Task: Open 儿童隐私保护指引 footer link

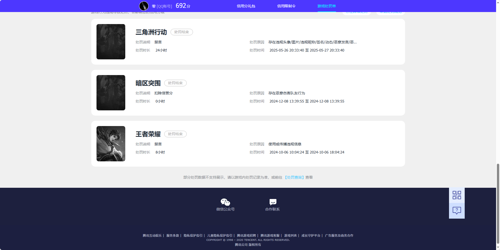Action: pyautogui.click(x=220, y=236)
